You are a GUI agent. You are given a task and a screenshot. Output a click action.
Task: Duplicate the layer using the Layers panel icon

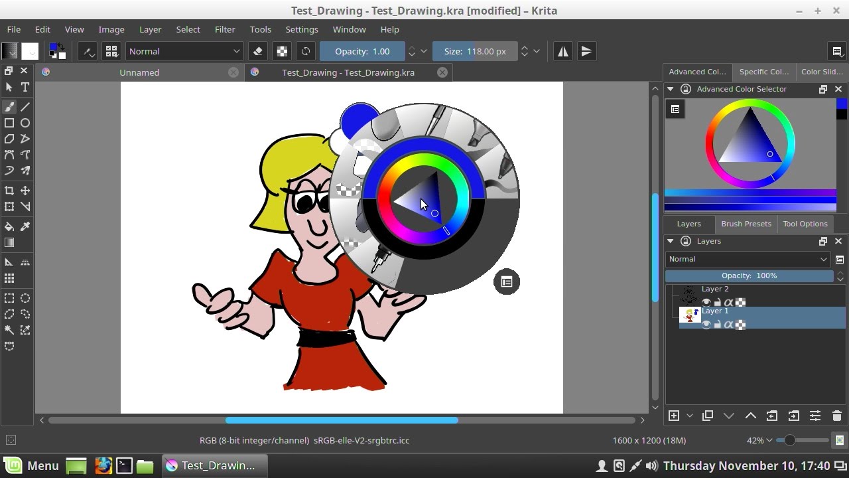tap(707, 416)
